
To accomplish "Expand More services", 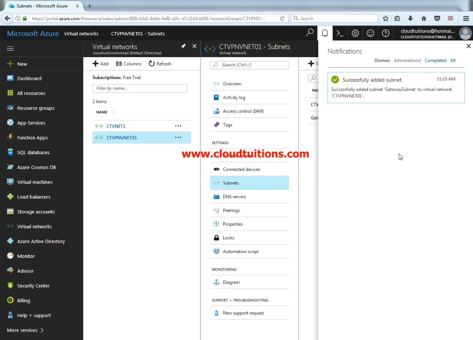I will point(25,330).
